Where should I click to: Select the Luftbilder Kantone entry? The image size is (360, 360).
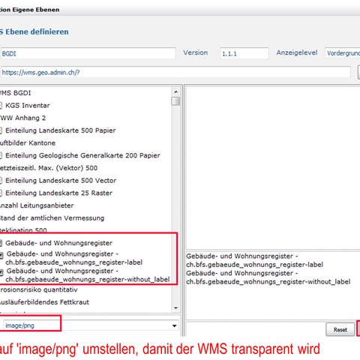tap(28, 143)
